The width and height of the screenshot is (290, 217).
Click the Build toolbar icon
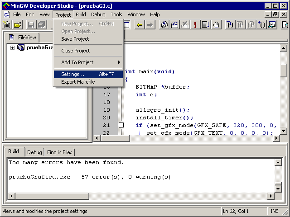tap(174, 24)
